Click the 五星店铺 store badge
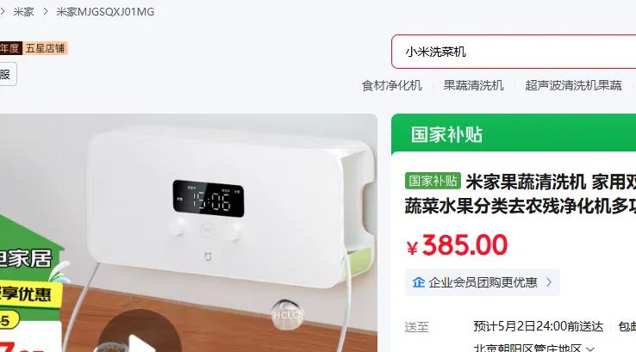Screen dimensions: 636x352 45,48
